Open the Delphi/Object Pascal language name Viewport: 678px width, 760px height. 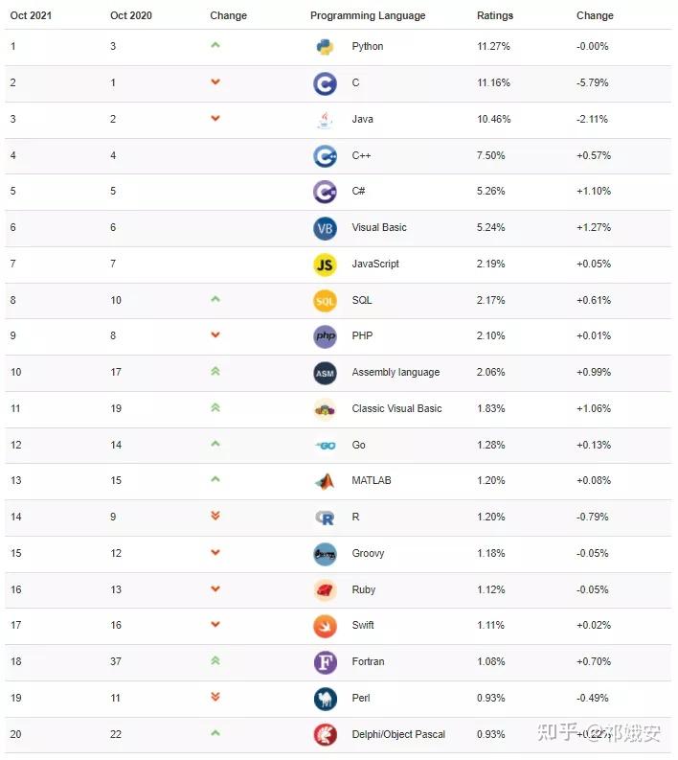pyautogui.click(x=398, y=735)
